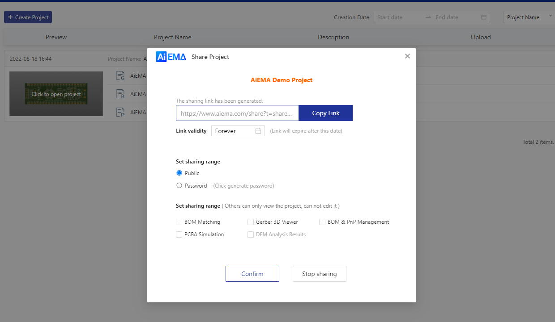Enable the BOM Matching checkbox
This screenshot has height=322, width=555.
(179, 222)
